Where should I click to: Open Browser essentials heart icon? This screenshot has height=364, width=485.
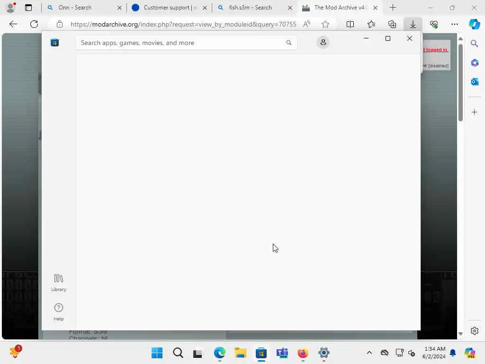click(x=434, y=24)
